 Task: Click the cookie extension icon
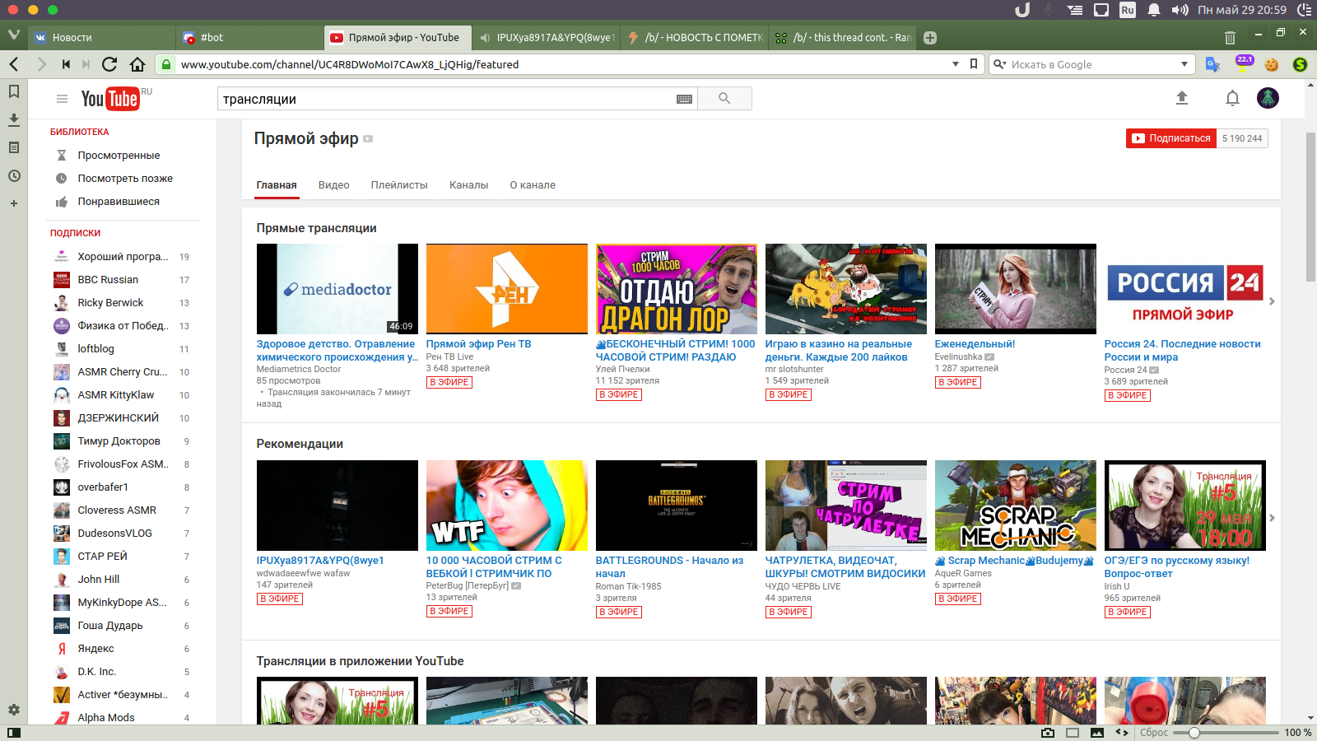tap(1272, 64)
